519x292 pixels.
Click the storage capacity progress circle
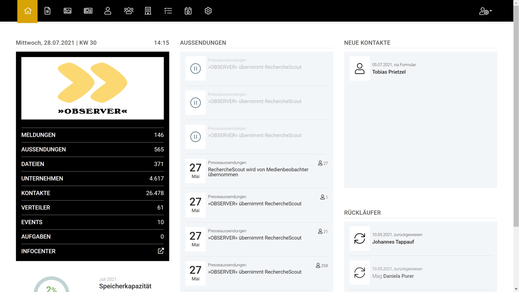(51, 284)
